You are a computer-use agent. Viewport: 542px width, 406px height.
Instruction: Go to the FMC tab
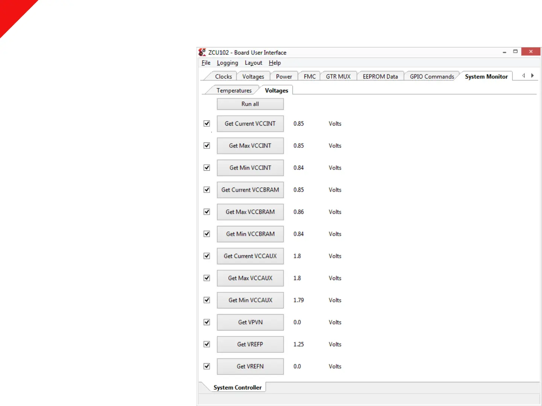coord(309,76)
